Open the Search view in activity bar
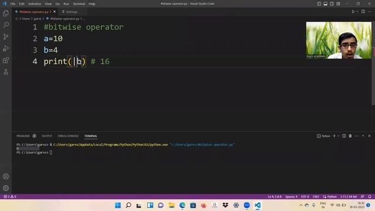This screenshot has height=211, width=375. coord(6,25)
